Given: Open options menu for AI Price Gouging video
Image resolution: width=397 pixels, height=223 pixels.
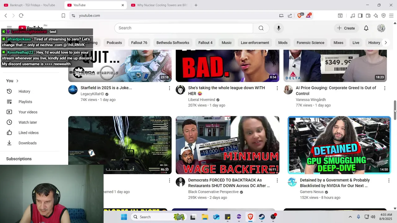Looking at the screenshot, I should tap(385, 88).
